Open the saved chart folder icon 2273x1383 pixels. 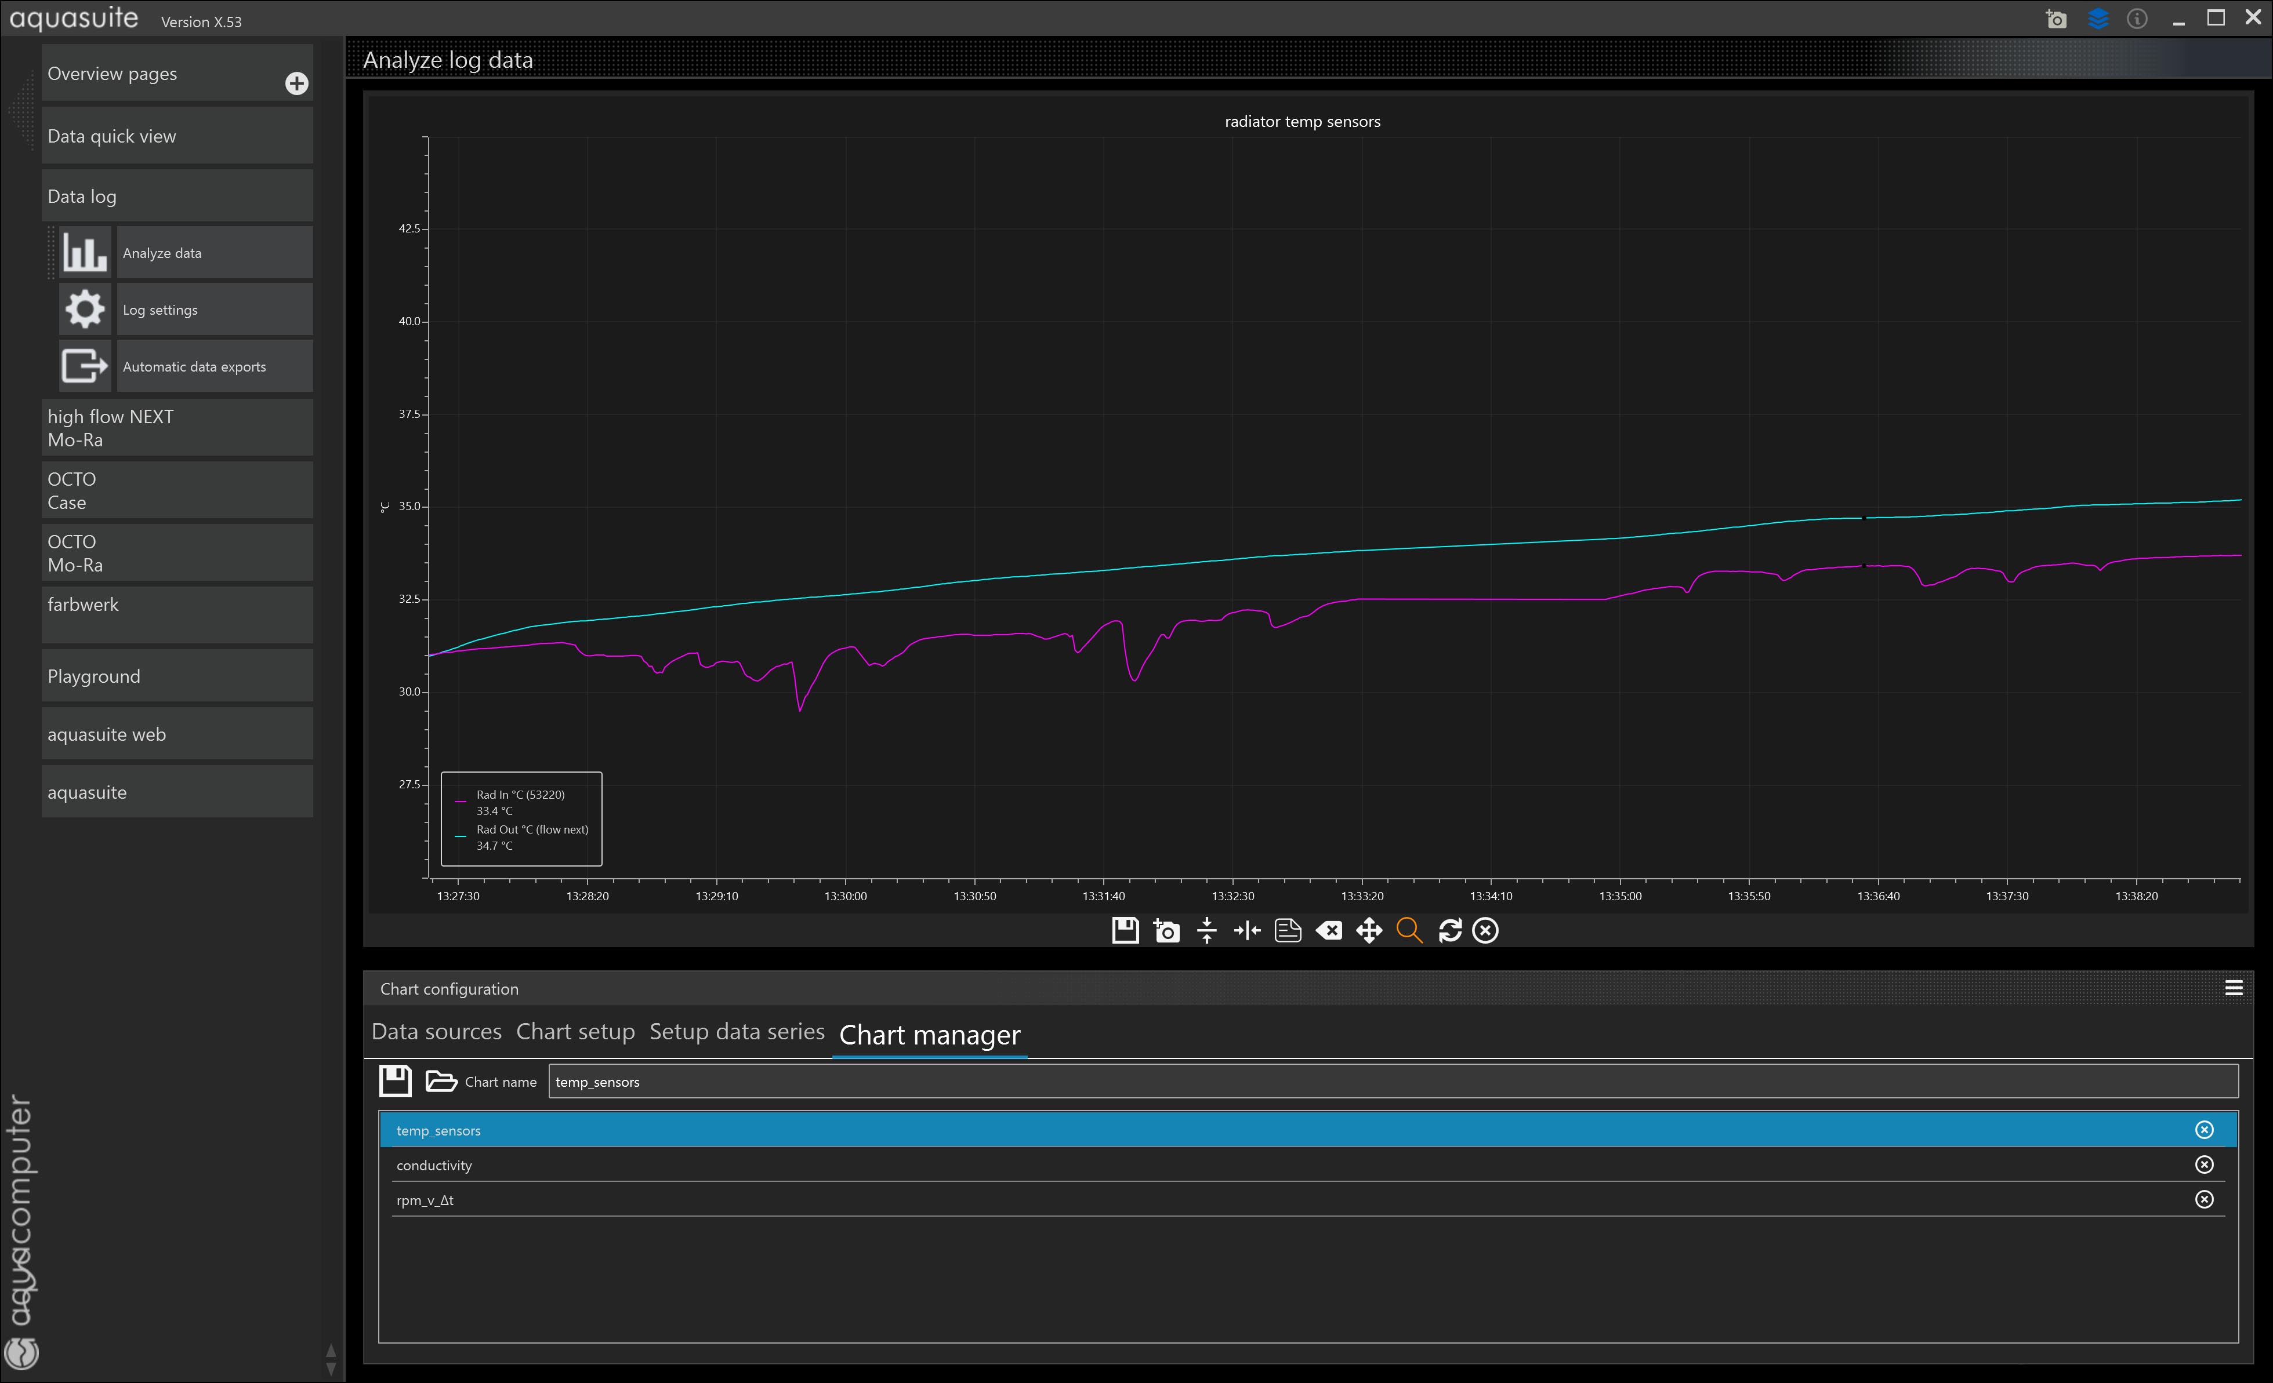[x=441, y=1080]
